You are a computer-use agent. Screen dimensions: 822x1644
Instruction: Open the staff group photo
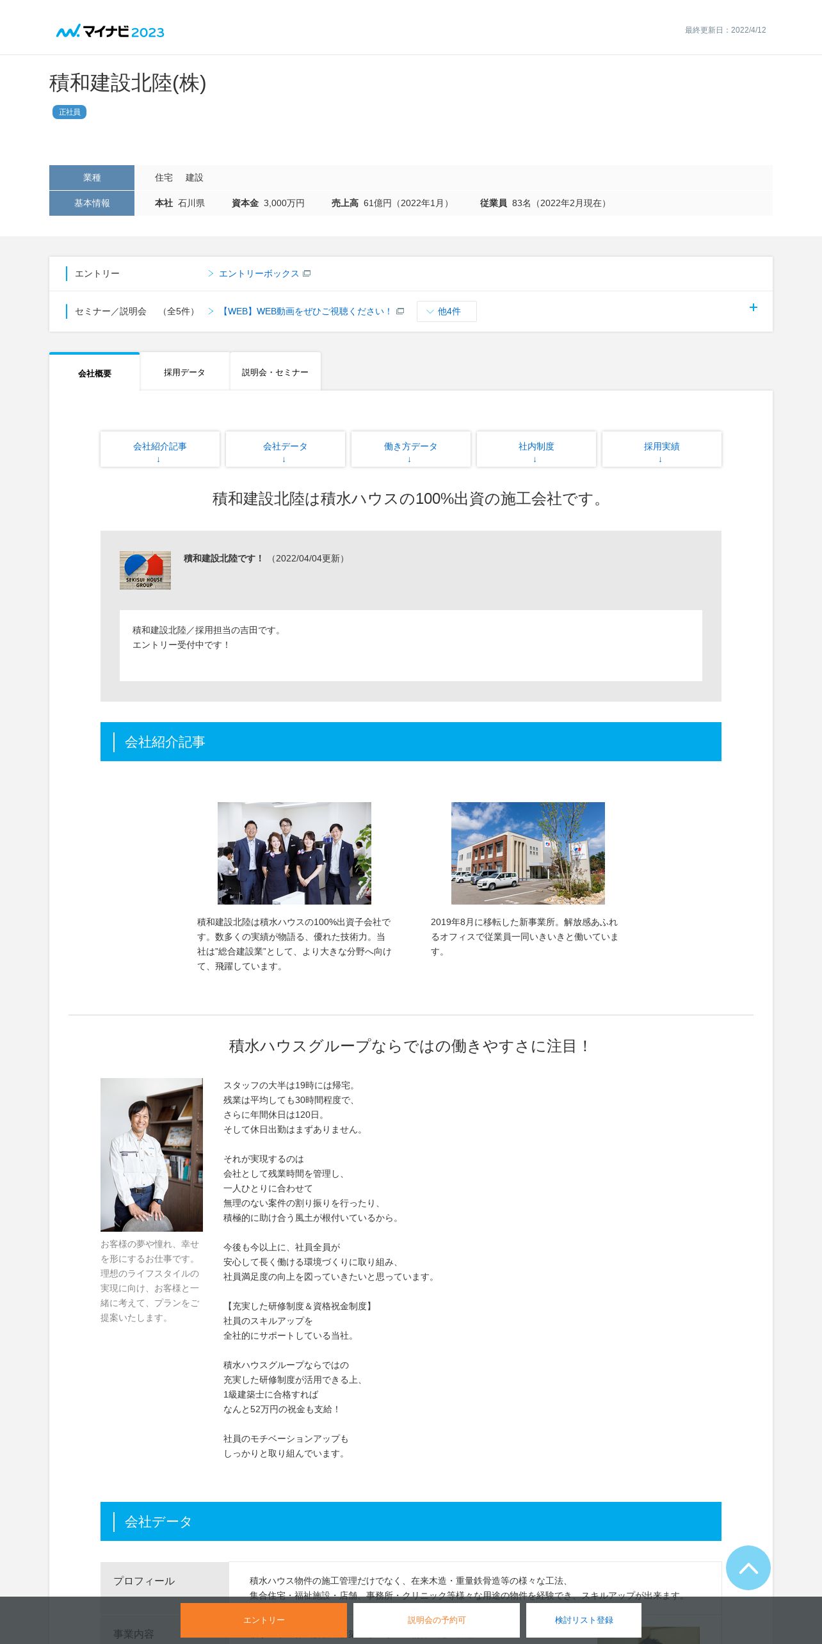(x=294, y=853)
